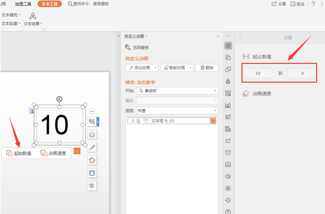Click the scroll up arrow beside the slide

pos(118,36)
